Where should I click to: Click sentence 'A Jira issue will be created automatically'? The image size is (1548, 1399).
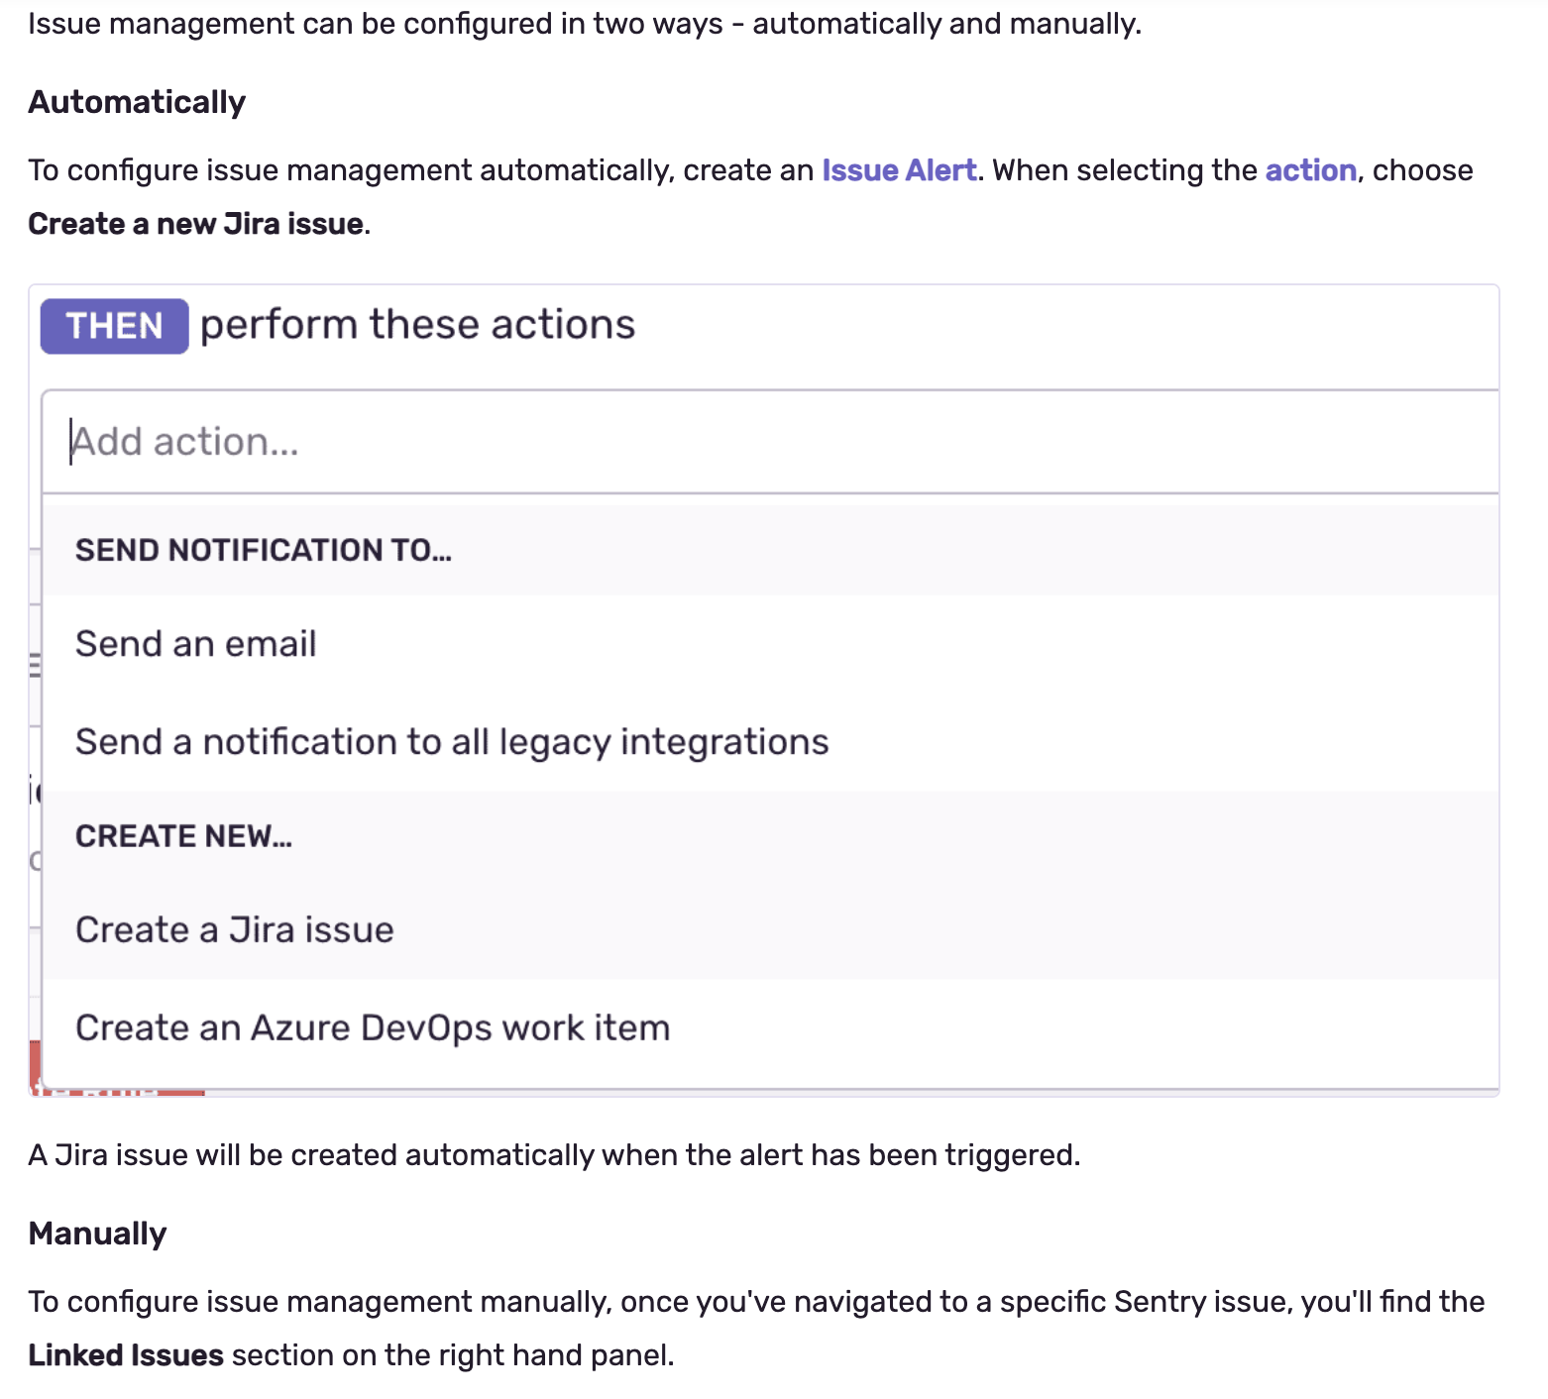pyautogui.click(x=554, y=1155)
